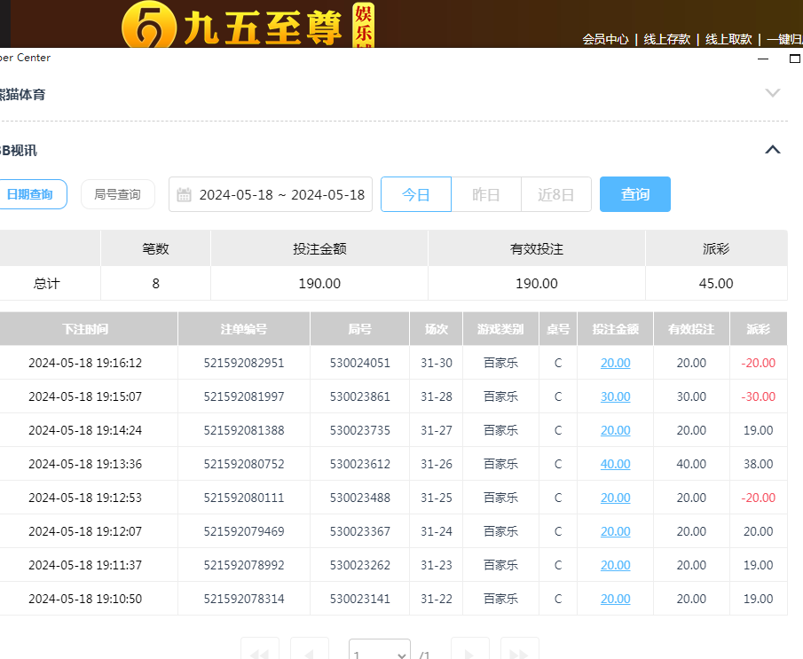This screenshot has width=803, height=659.
Task: Expand the 熊猫体育 section chevron
Action: click(773, 93)
